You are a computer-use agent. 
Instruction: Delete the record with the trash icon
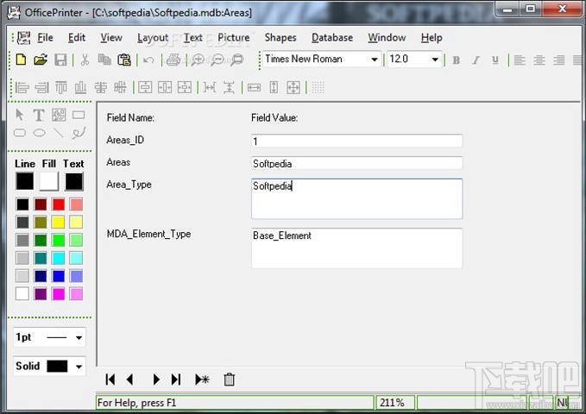pyautogui.click(x=229, y=379)
